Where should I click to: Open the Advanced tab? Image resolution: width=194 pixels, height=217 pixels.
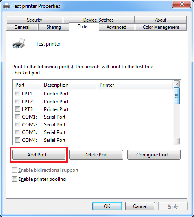116,27
